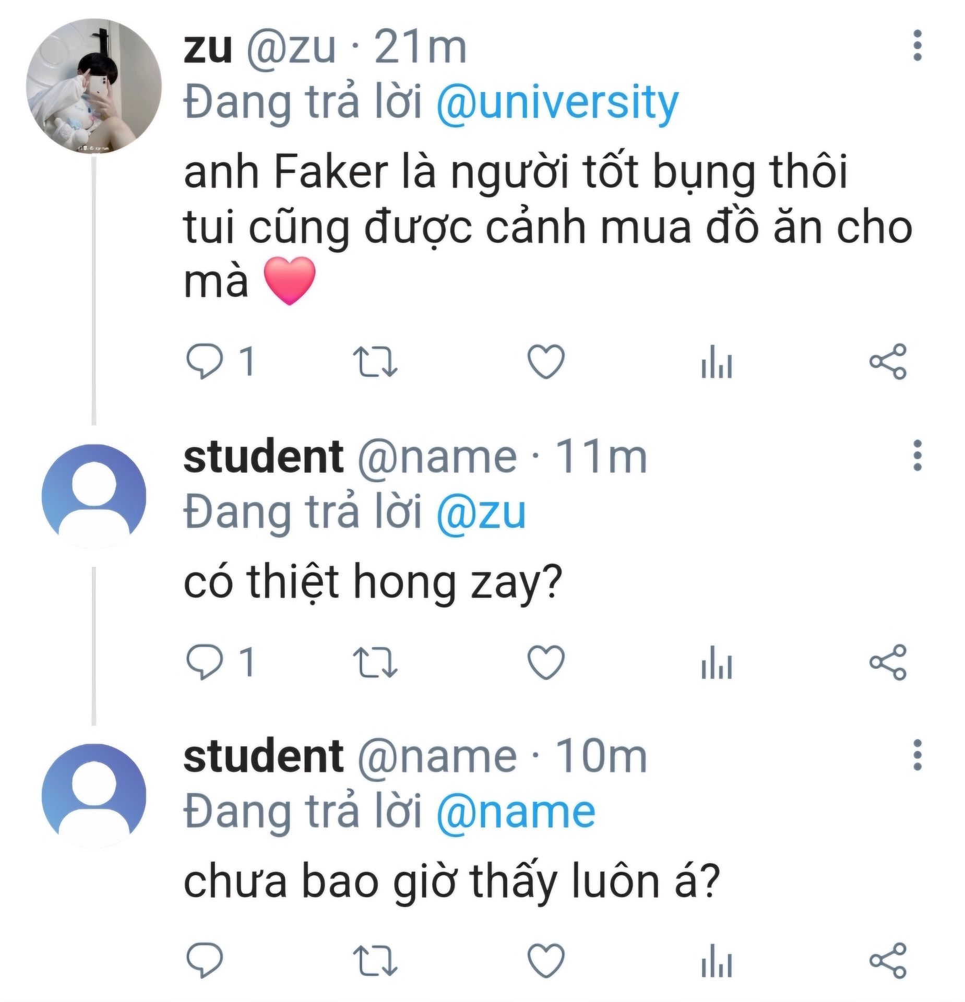
Task: Share the 'có thiệt hong zay?' tweet
Action: click(x=888, y=662)
